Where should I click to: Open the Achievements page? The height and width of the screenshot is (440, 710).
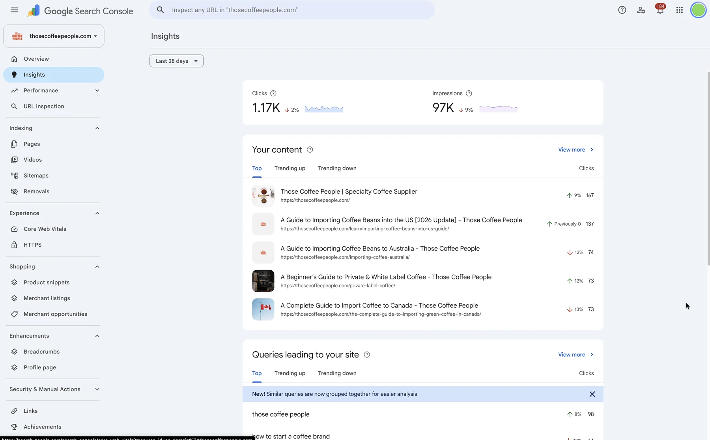[x=54, y=427]
